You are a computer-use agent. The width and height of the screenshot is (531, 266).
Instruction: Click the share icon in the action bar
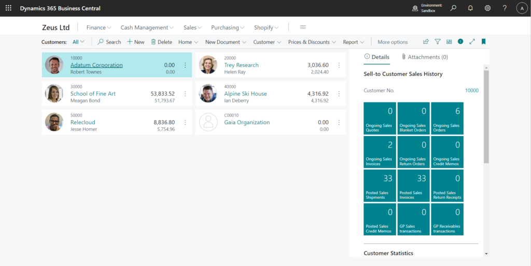click(426, 41)
